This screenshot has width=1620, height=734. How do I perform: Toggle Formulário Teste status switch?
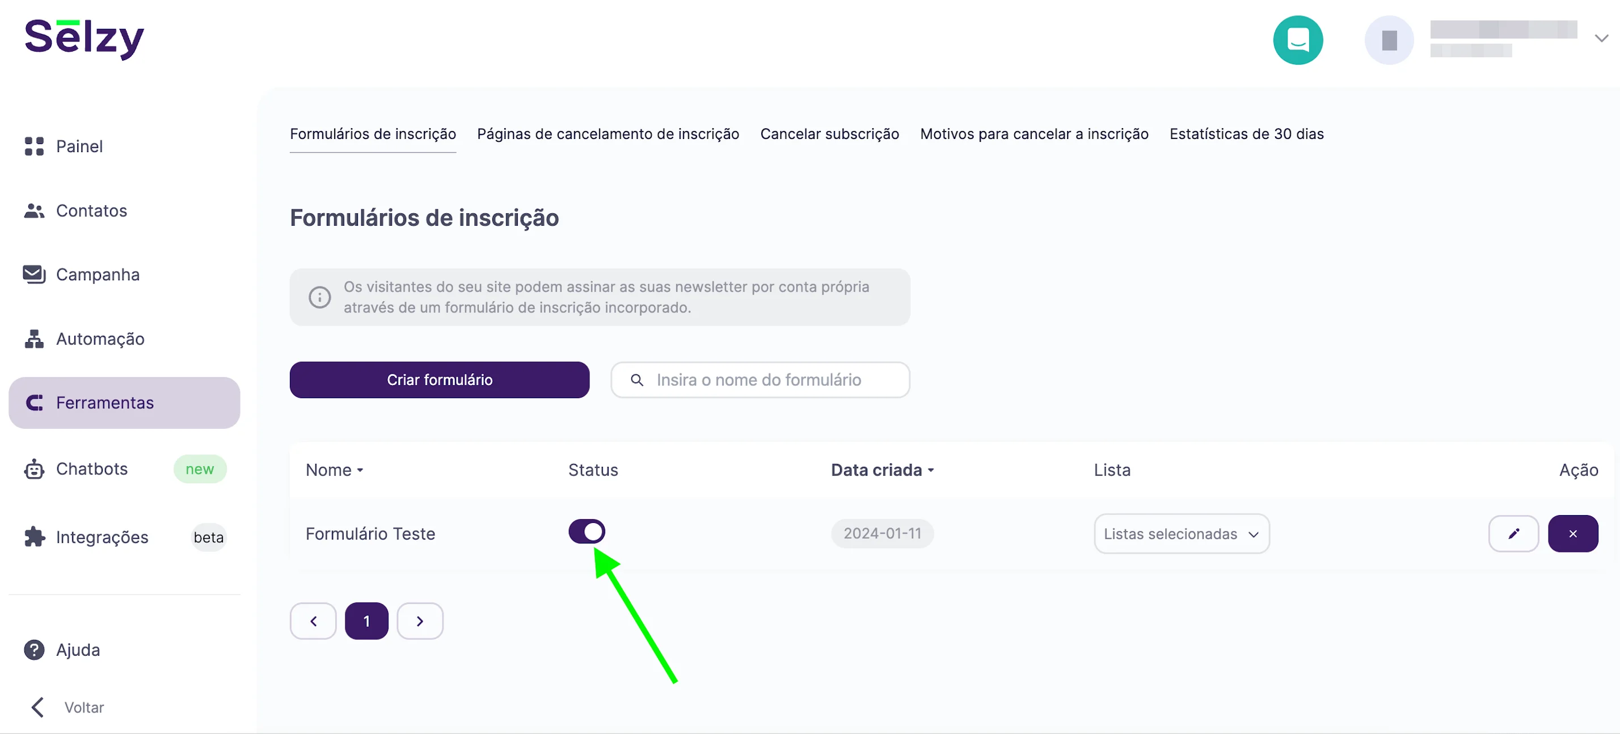tap(587, 531)
